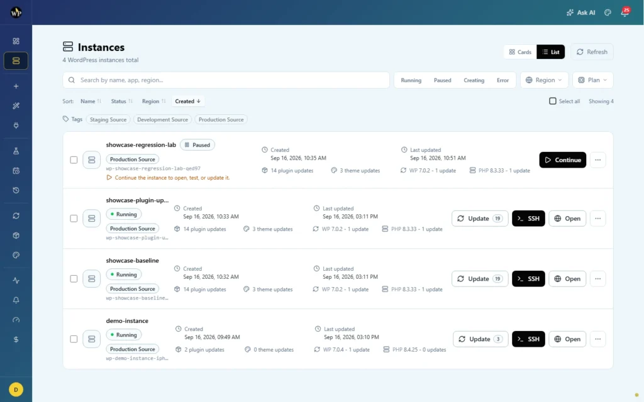Click server icon of showcase-plugin-up row
The width and height of the screenshot is (644, 402).
pyautogui.click(x=92, y=219)
